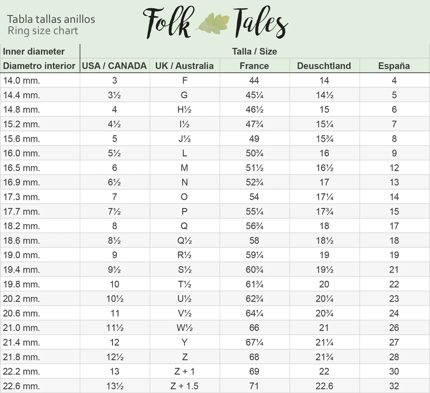Click the Deuschtland column header
The image size is (430, 393).
tap(324, 66)
